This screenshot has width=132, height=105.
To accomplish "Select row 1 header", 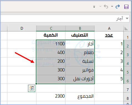I will pos(128,36).
